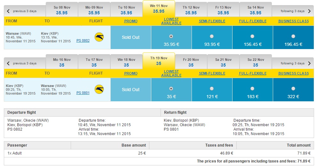Choose the 196.45 € Business Class departure fare
The image size is (316, 166).
pyautogui.click(x=293, y=36)
